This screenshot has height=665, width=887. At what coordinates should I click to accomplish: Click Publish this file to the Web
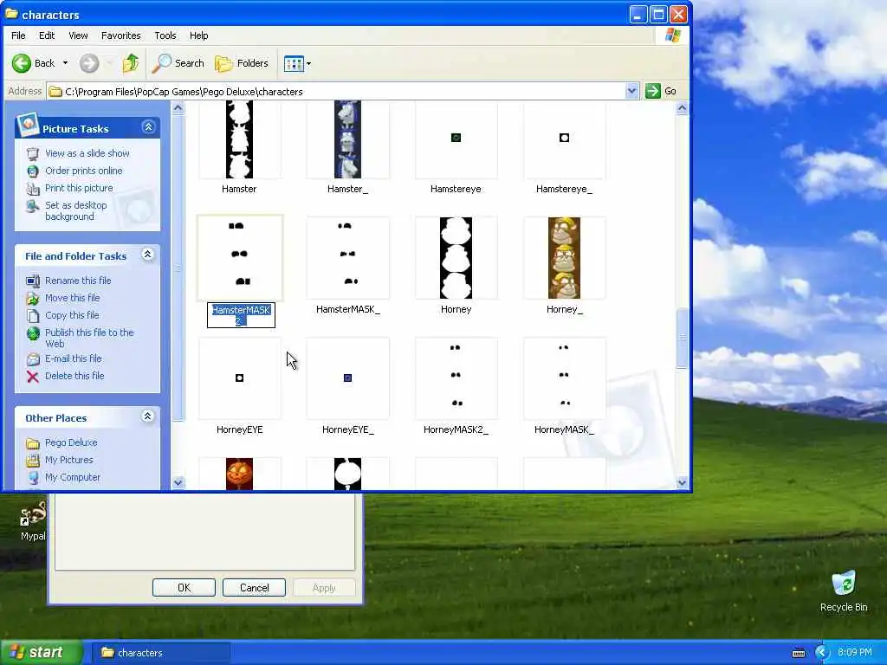[x=89, y=339]
